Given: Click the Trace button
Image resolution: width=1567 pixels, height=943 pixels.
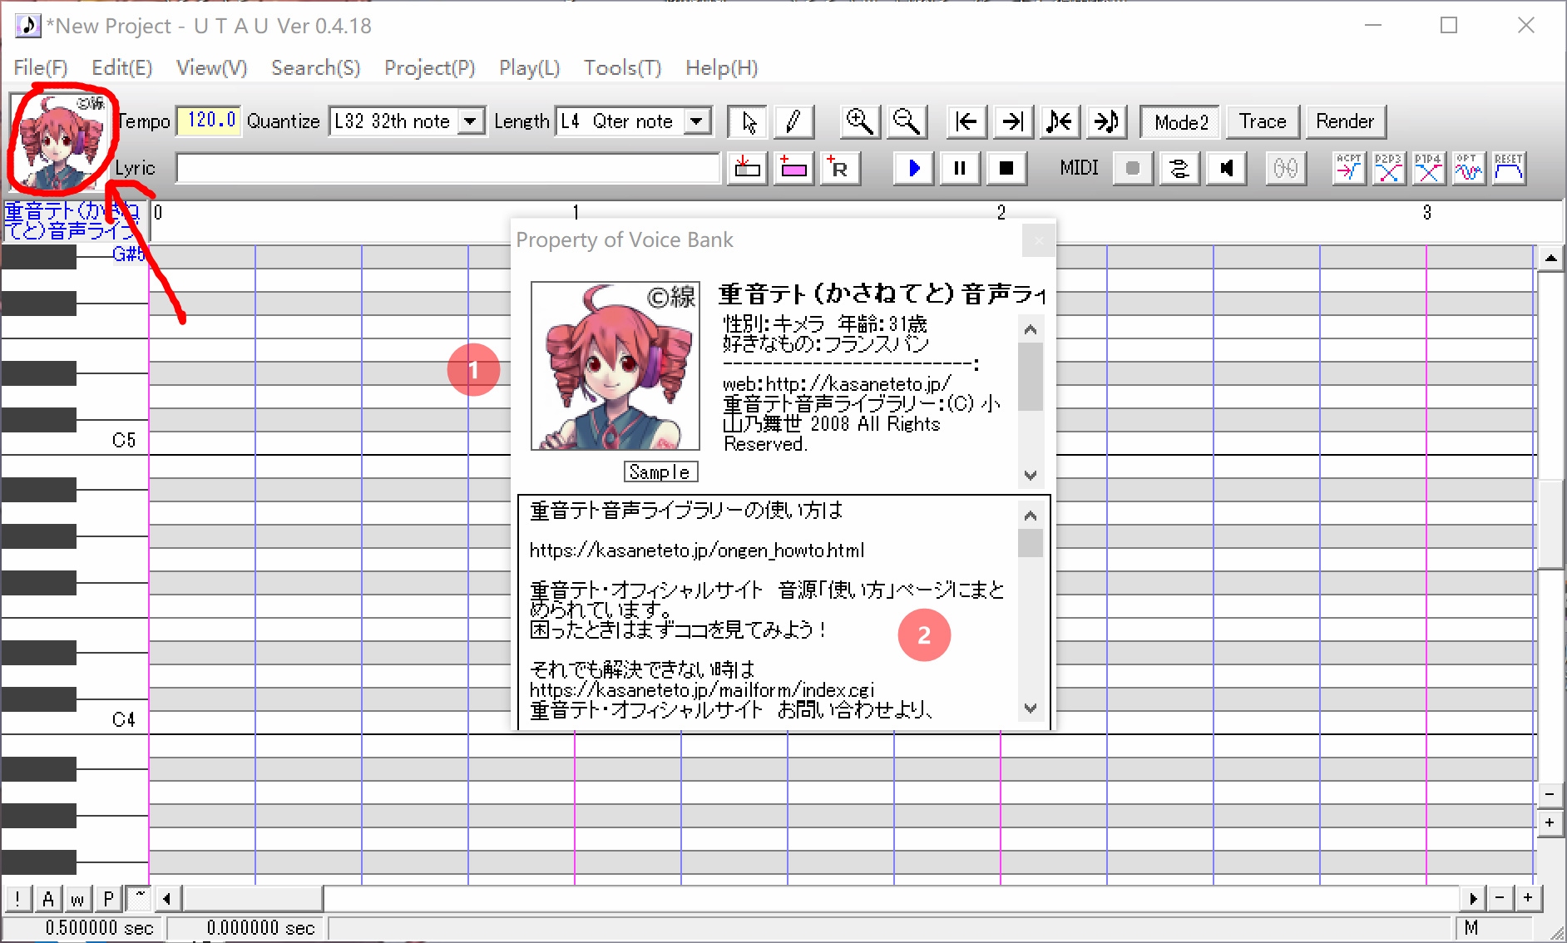Looking at the screenshot, I should pyautogui.click(x=1262, y=122).
